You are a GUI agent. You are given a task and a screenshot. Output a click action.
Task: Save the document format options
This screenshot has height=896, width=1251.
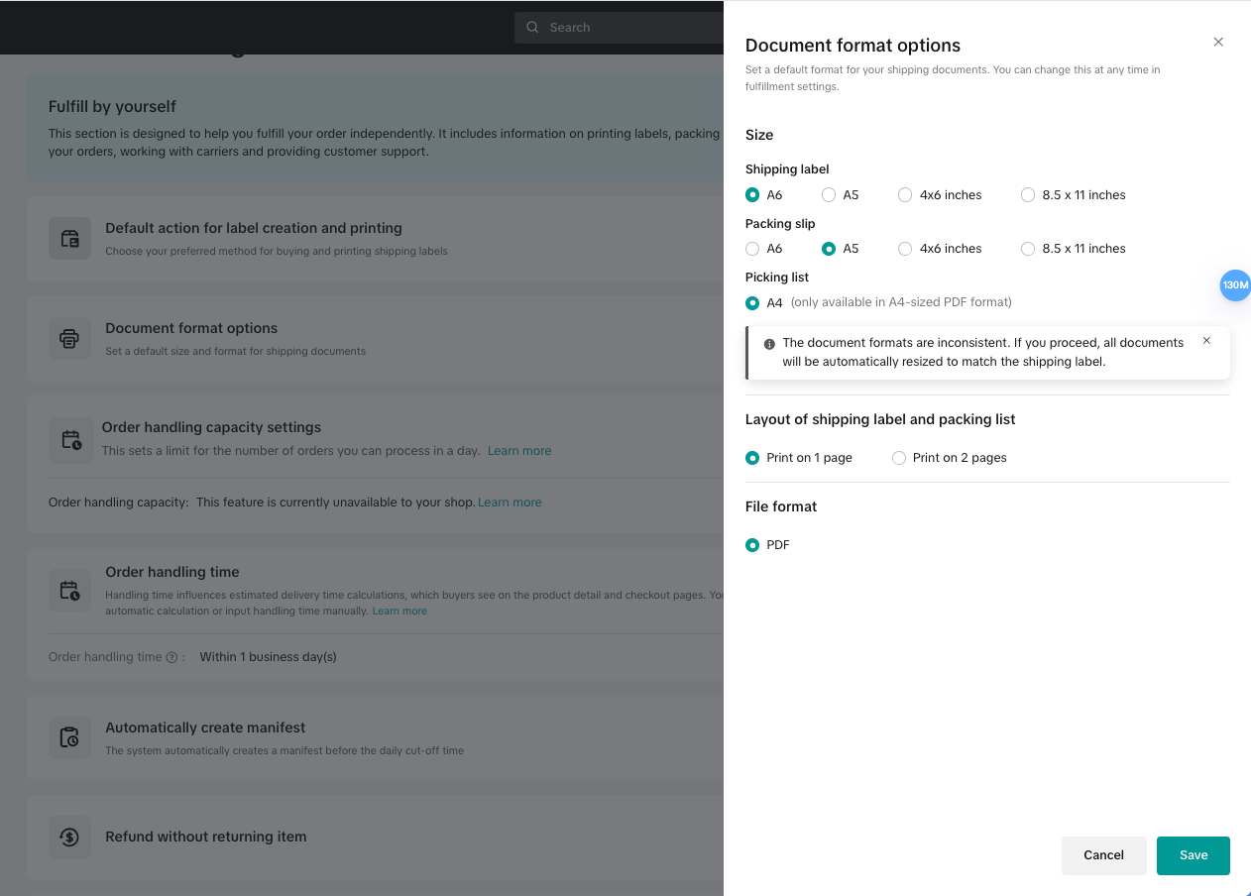pyautogui.click(x=1193, y=855)
